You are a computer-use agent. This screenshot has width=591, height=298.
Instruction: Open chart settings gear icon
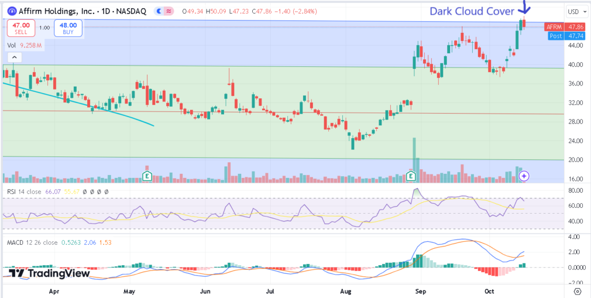coord(577,291)
